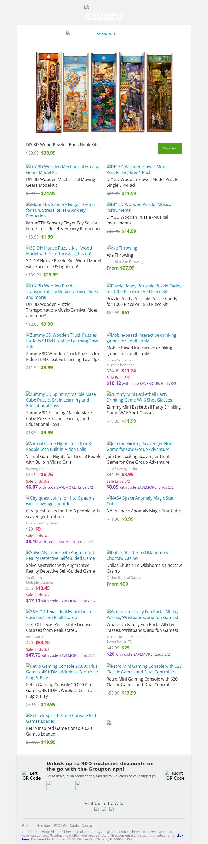Viewport: 208px width, 844px height.
Task: Click the Left QR Code image
Action: [x=31, y=775]
